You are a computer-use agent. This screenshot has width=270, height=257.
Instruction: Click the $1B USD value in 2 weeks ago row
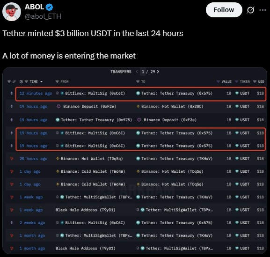(x=260, y=222)
